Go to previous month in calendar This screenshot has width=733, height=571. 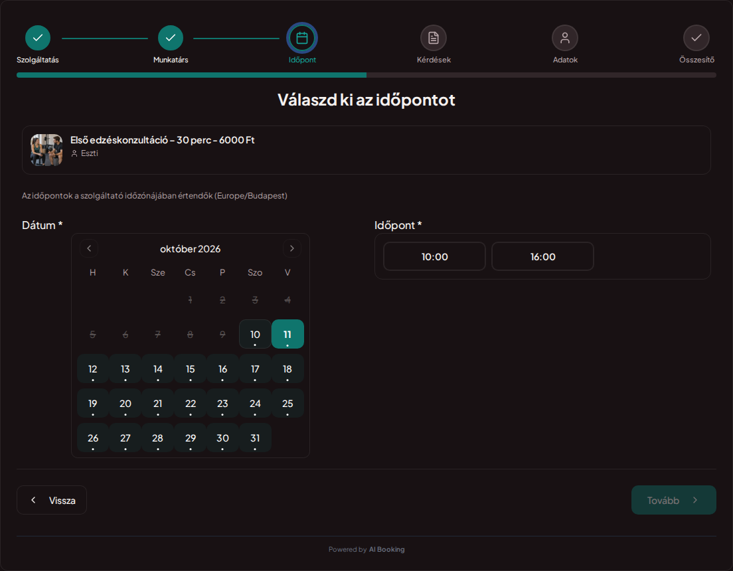tap(89, 248)
